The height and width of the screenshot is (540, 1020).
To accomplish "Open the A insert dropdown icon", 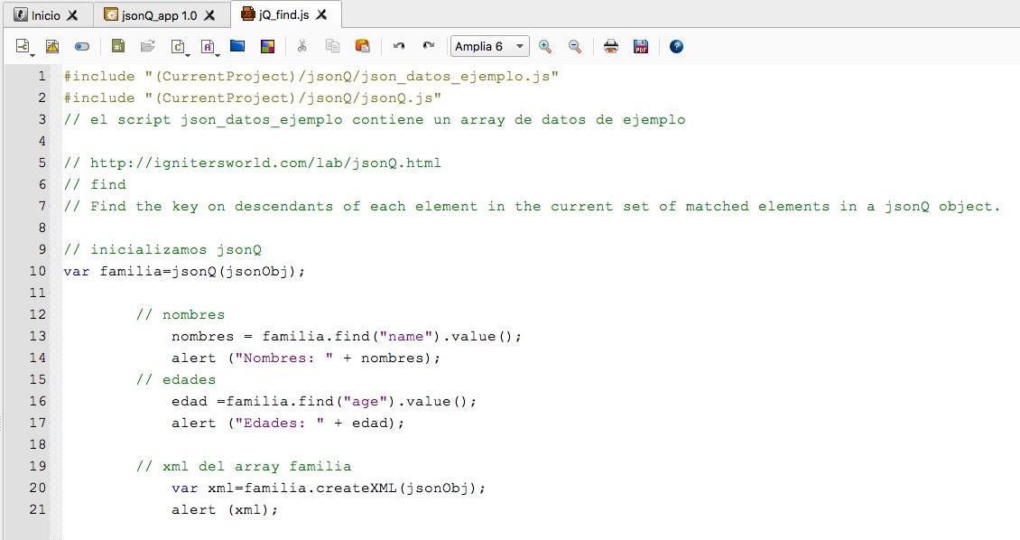I will pyautogui.click(x=209, y=47).
